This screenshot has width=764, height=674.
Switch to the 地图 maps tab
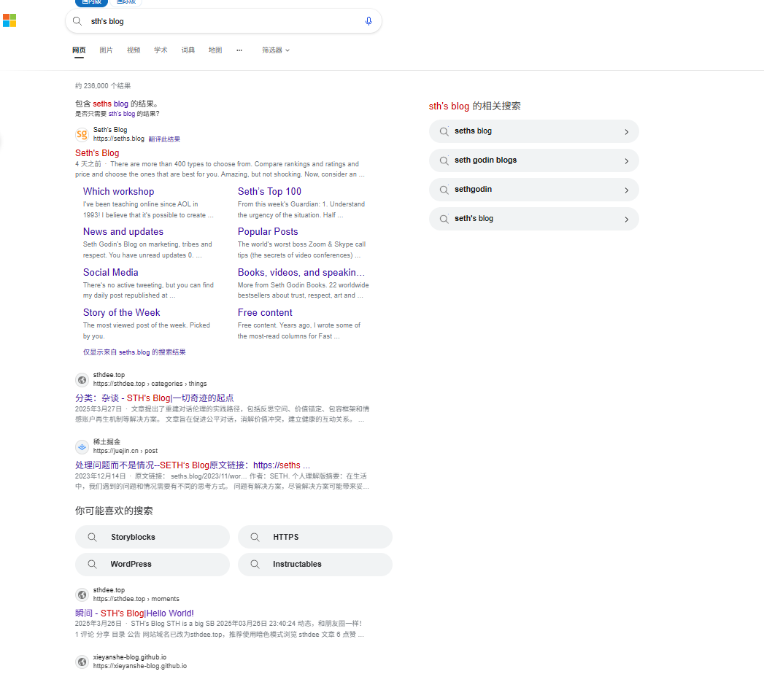[x=215, y=50]
